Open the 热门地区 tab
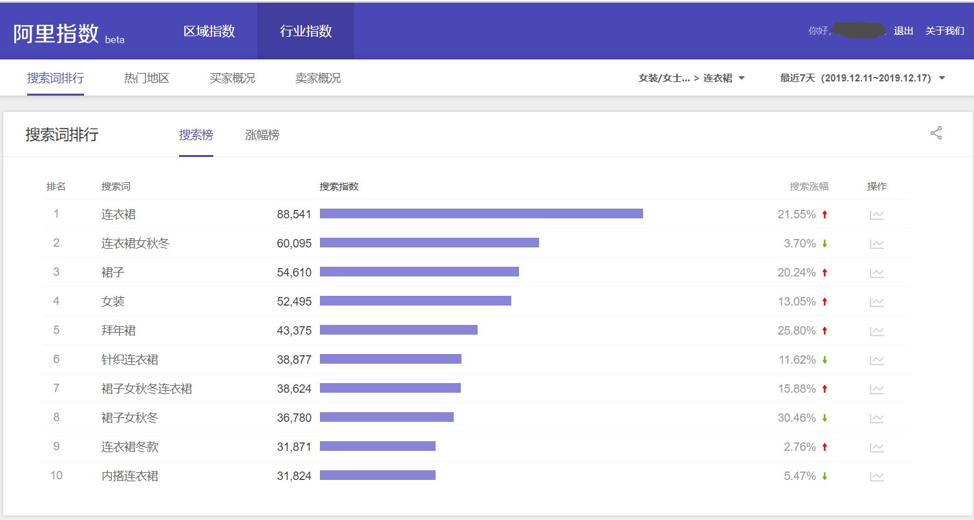 [x=145, y=78]
